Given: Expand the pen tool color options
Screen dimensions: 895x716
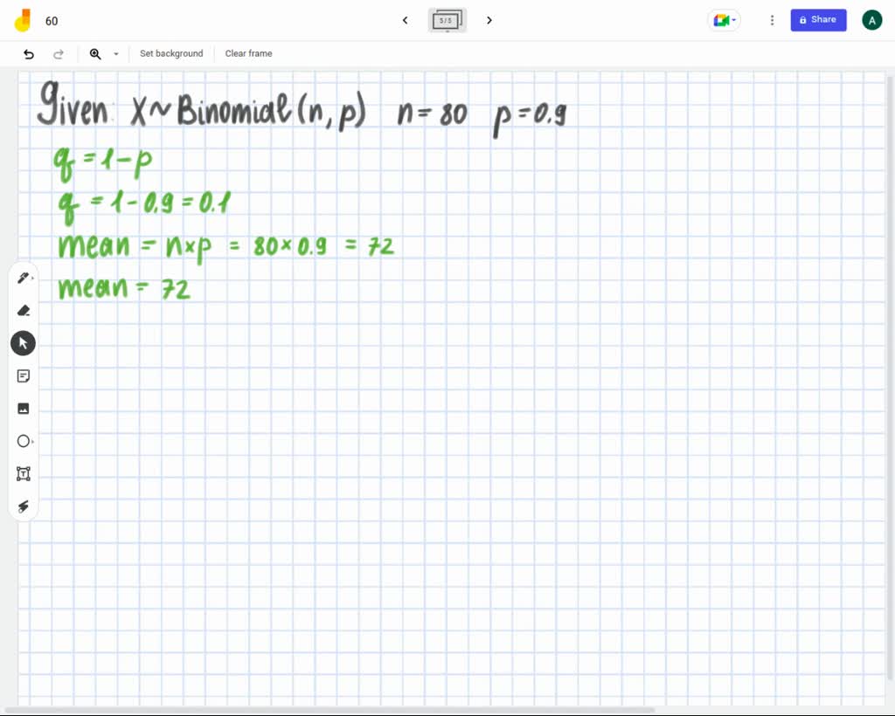Looking at the screenshot, I should point(35,277).
